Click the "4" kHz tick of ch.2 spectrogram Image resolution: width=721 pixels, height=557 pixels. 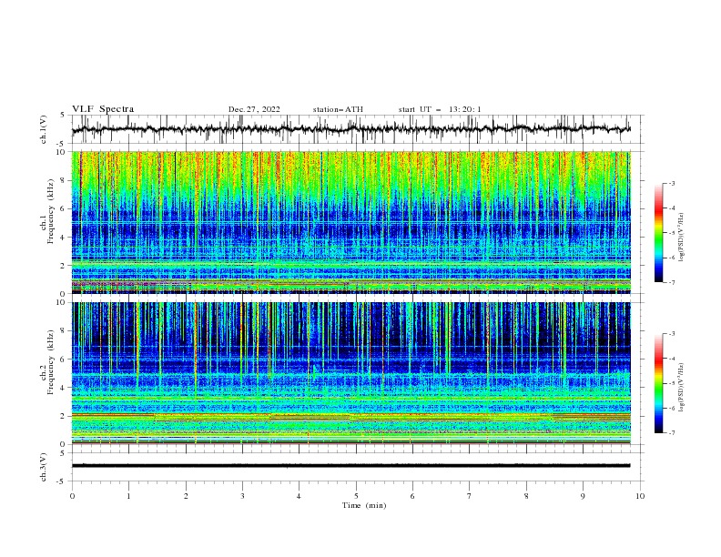click(x=65, y=388)
